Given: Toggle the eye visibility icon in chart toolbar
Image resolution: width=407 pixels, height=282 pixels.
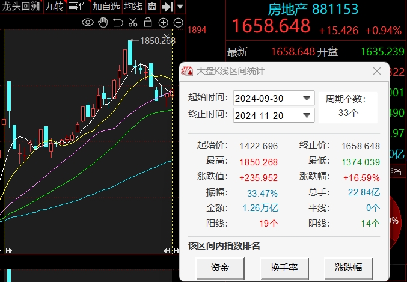Looking at the screenshot, I should click(88, 23).
